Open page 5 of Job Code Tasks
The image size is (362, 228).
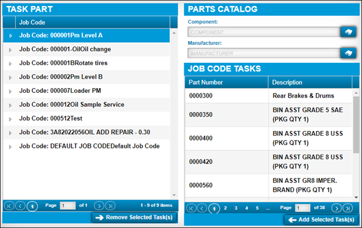click(x=257, y=208)
